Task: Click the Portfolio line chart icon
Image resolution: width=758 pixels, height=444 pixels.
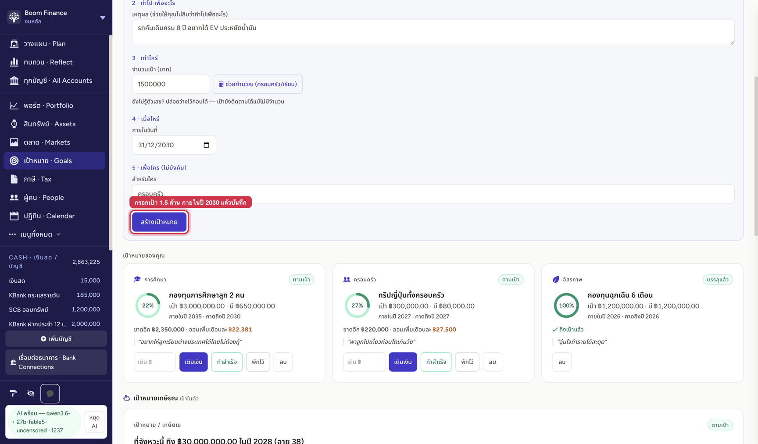Action: coord(14,106)
